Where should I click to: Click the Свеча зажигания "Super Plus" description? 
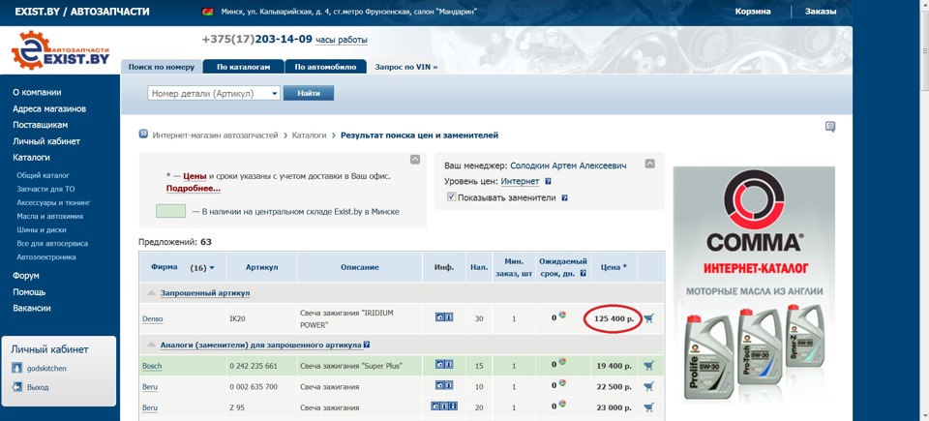click(352, 366)
